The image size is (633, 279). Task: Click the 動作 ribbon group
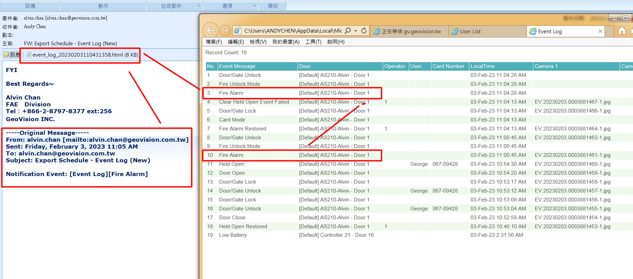click(103, 6)
